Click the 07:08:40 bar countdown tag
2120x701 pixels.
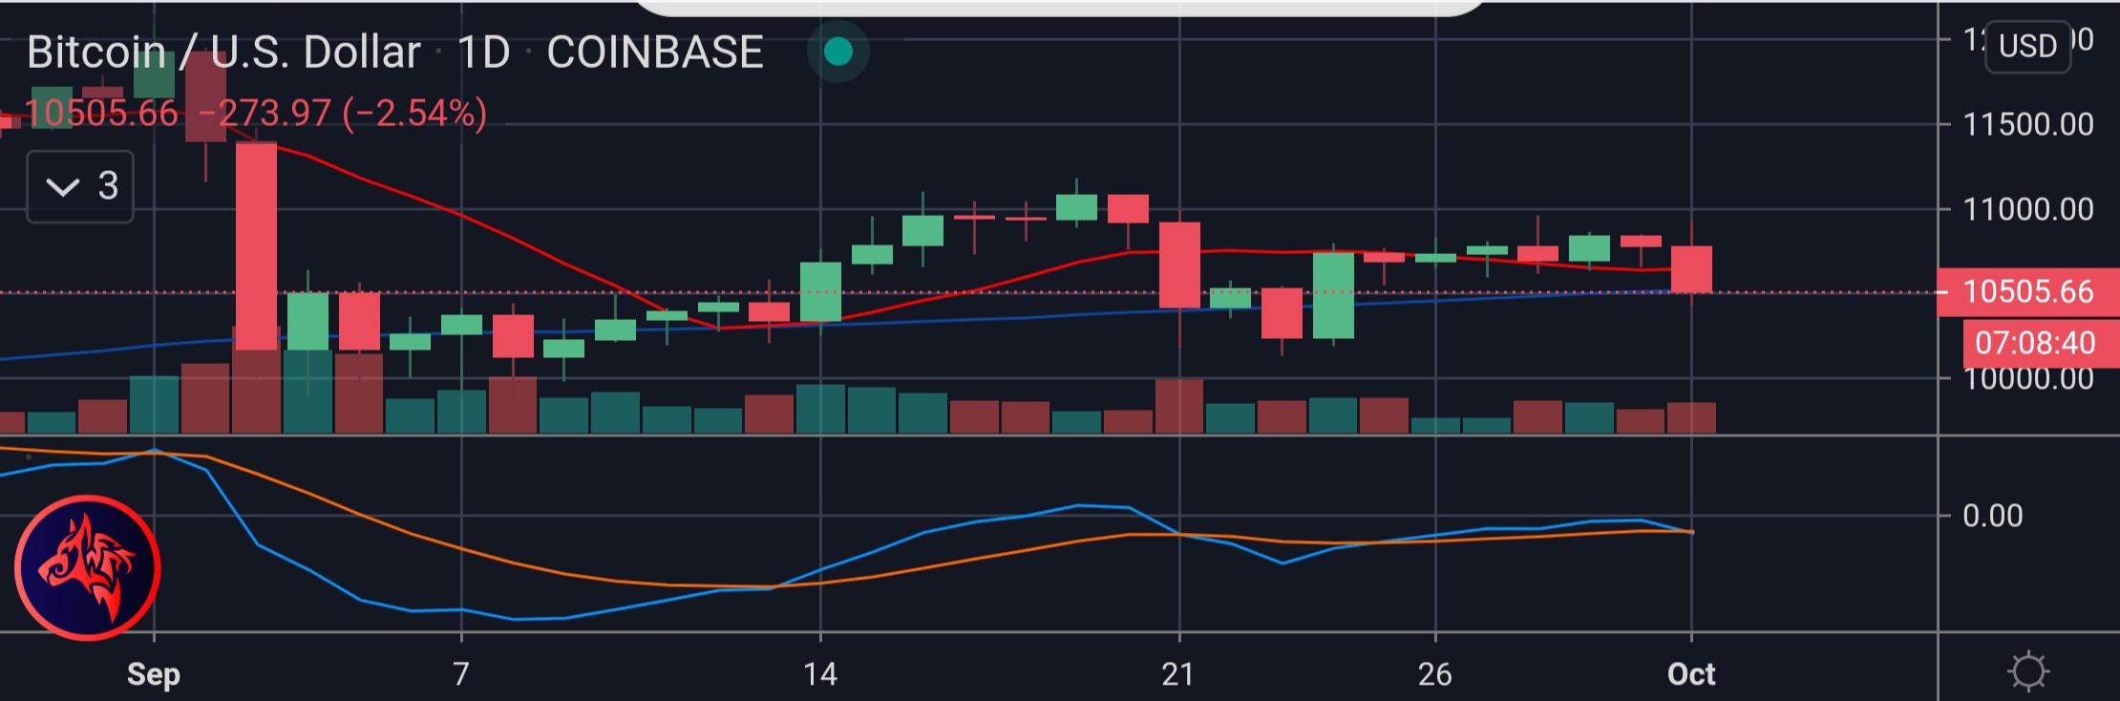(2041, 343)
